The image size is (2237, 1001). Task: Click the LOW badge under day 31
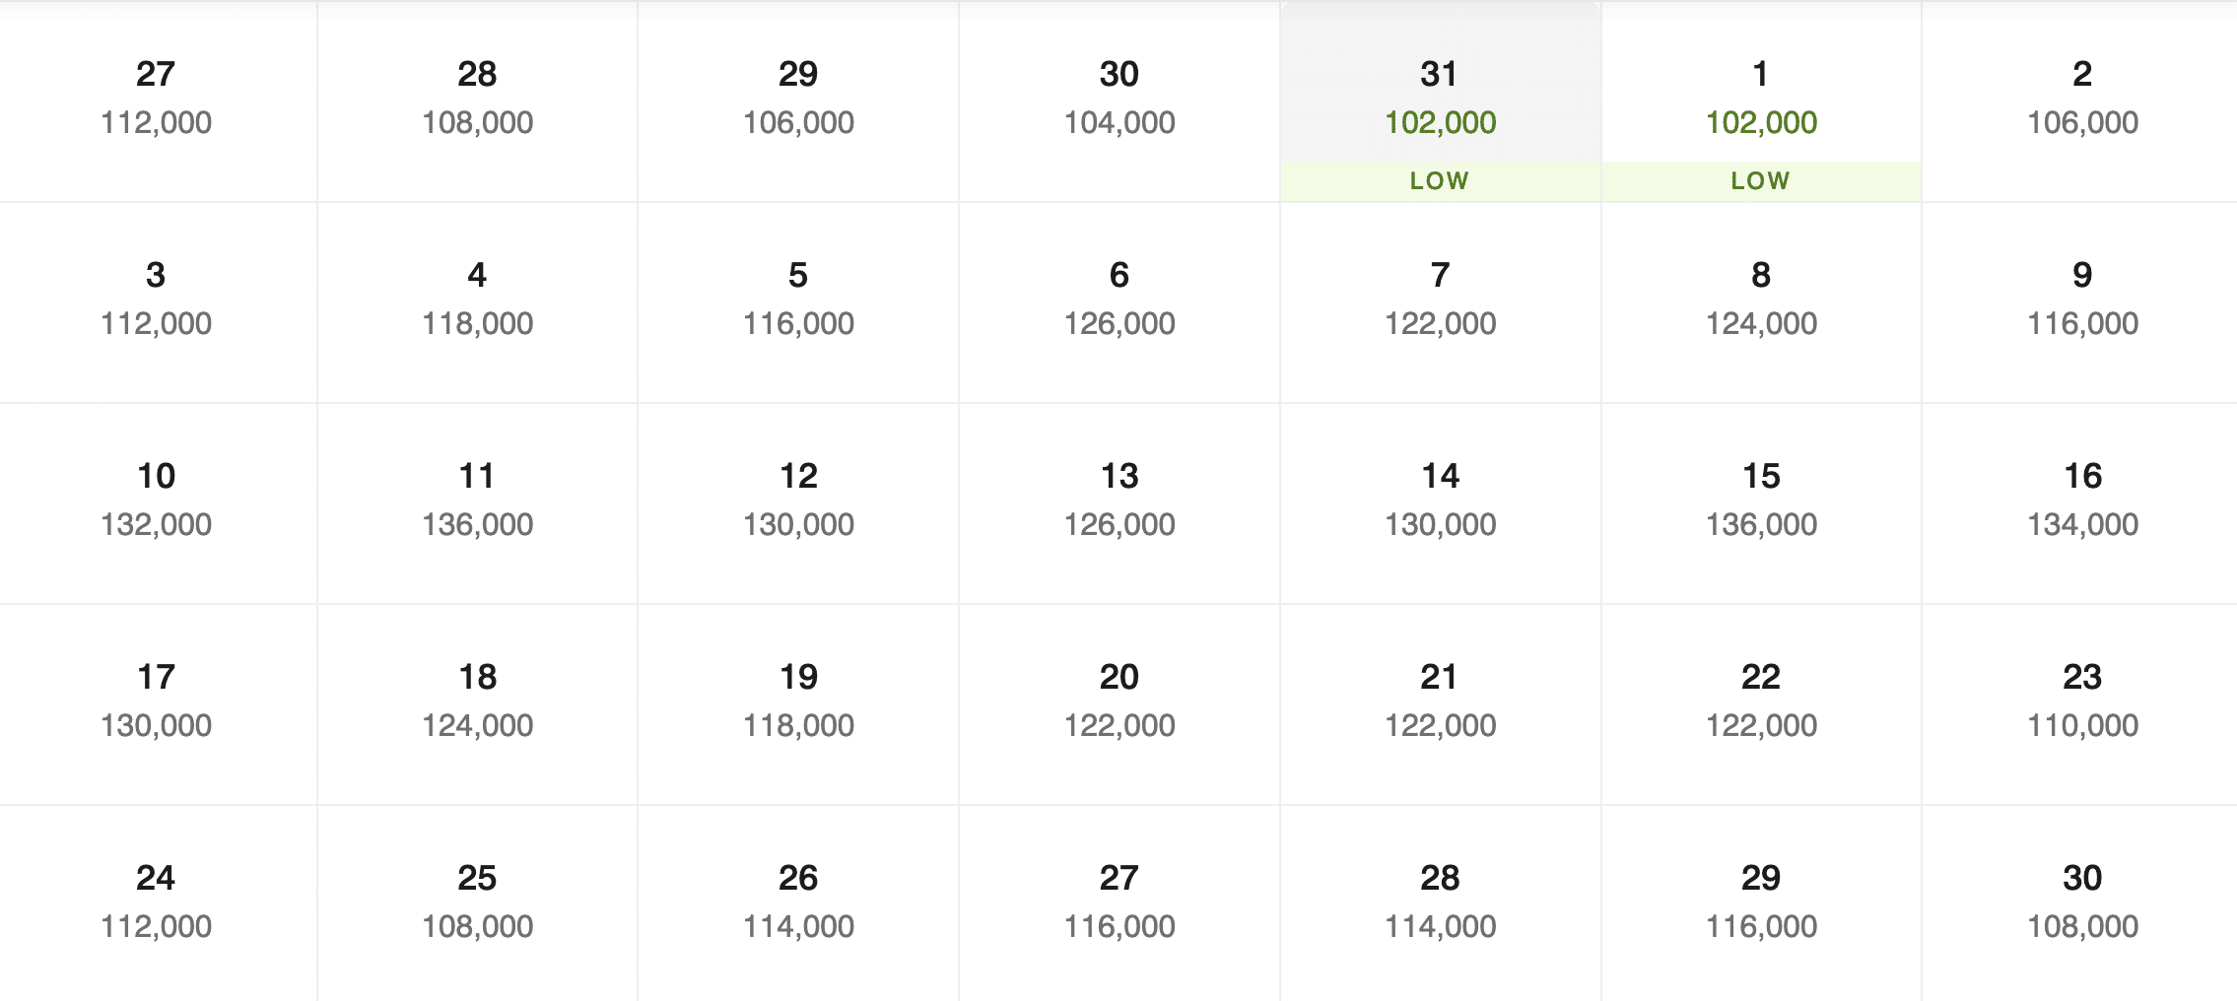point(1439,181)
